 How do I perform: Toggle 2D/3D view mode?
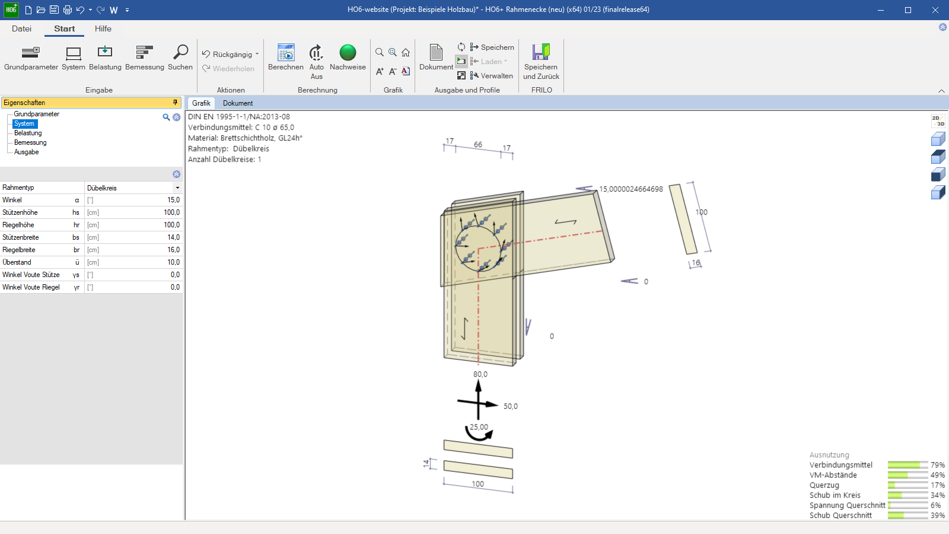938,121
